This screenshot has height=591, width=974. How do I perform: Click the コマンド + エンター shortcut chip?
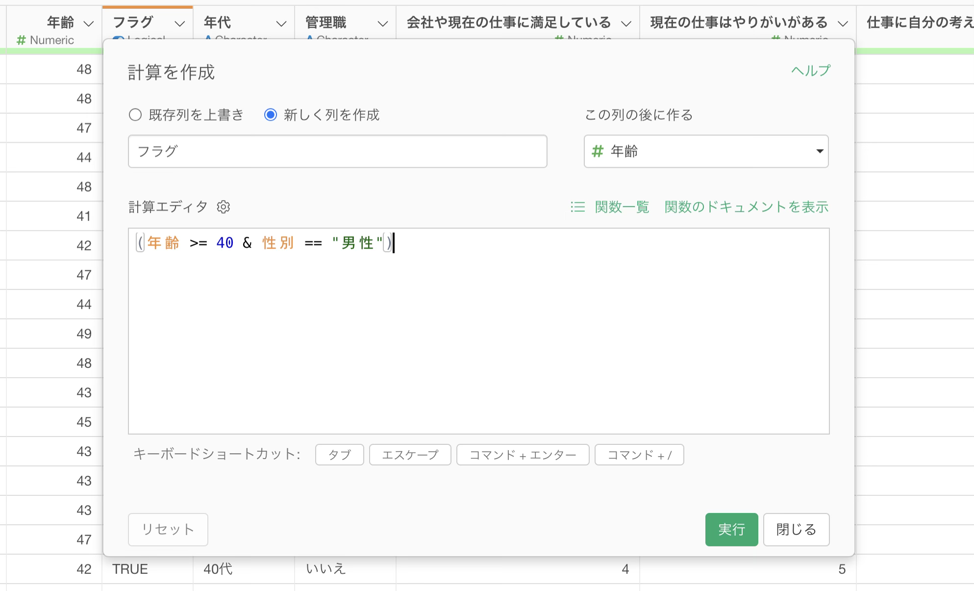(x=523, y=455)
